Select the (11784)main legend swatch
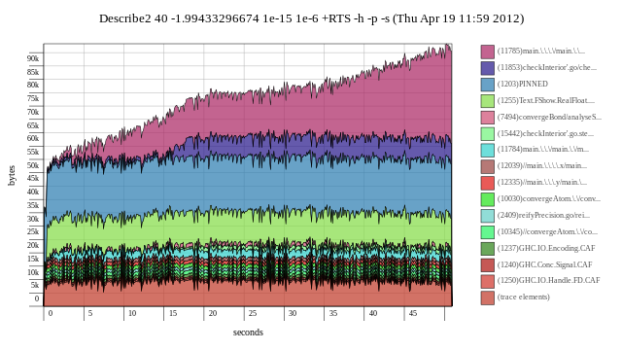Screen dimensions: 622x350 [488, 150]
